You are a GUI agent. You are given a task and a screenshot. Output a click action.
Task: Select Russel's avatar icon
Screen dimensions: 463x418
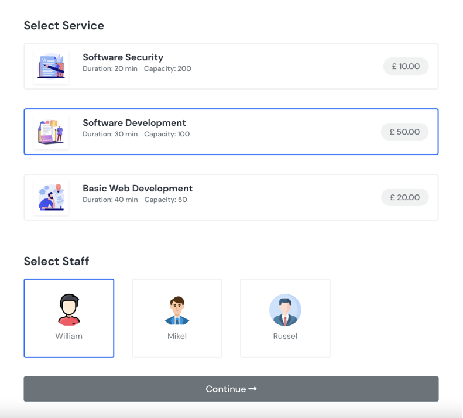[x=285, y=310]
